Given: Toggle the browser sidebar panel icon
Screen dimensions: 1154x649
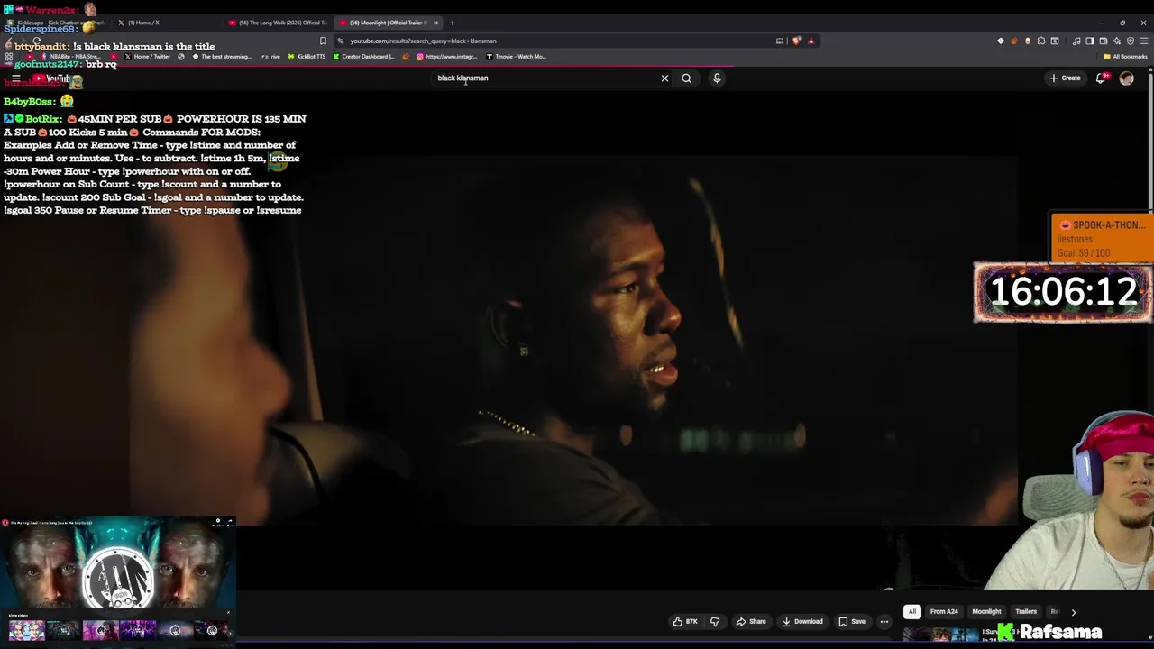Looking at the screenshot, I should point(1090,41).
